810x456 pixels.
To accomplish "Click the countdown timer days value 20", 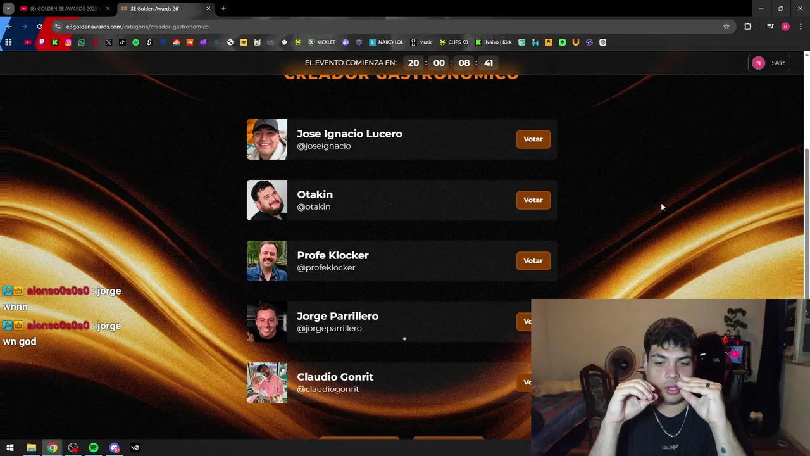I will pos(413,63).
